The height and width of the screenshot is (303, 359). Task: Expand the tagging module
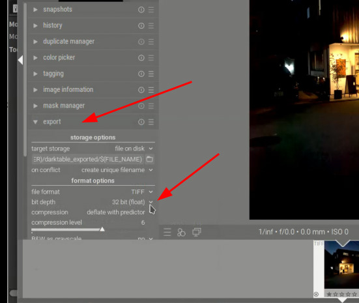point(35,74)
